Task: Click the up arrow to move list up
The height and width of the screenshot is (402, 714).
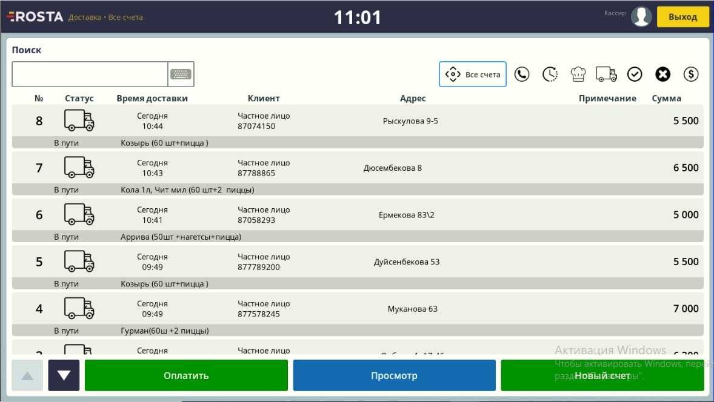Action: point(27,375)
